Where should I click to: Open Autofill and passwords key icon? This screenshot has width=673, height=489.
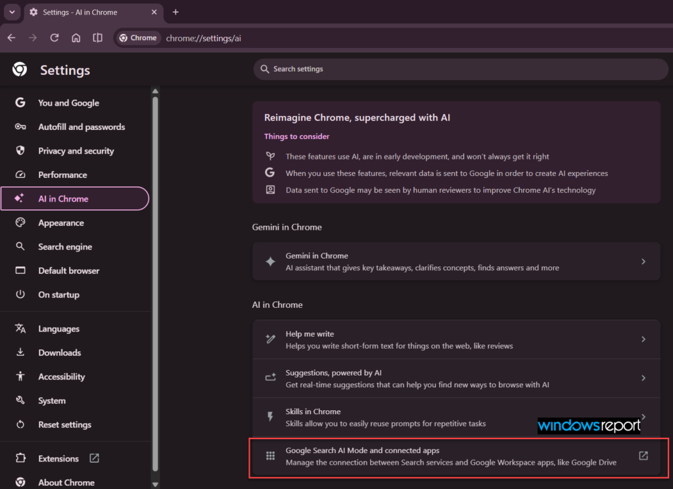[x=20, y=127]
